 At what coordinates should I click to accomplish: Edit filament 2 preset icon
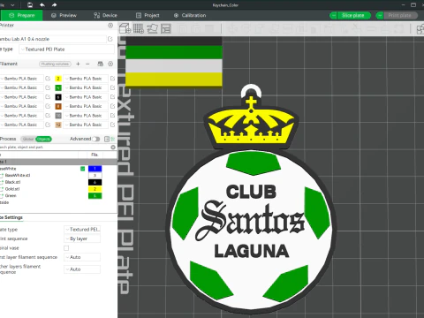tap(112, 79)
